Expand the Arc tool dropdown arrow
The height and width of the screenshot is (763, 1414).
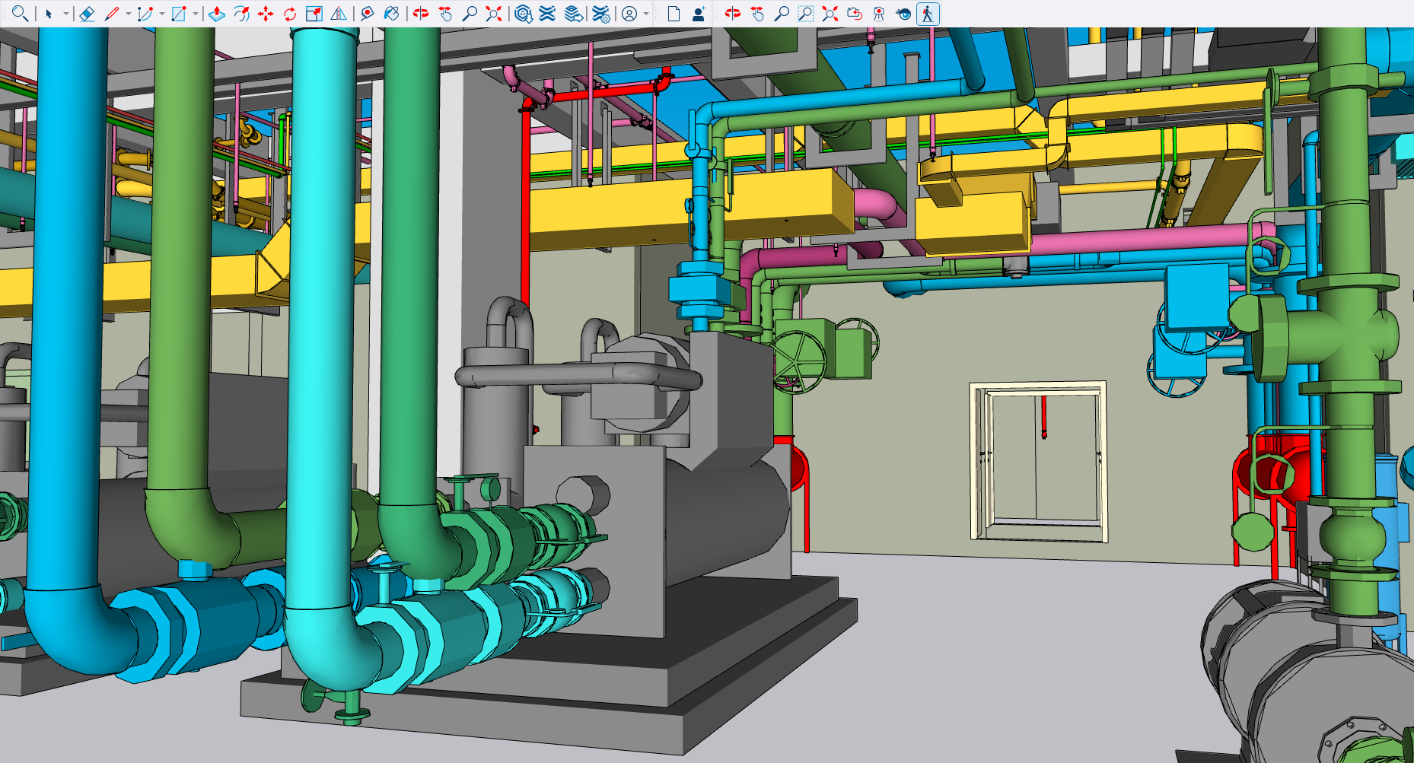(x=162, y=14)
